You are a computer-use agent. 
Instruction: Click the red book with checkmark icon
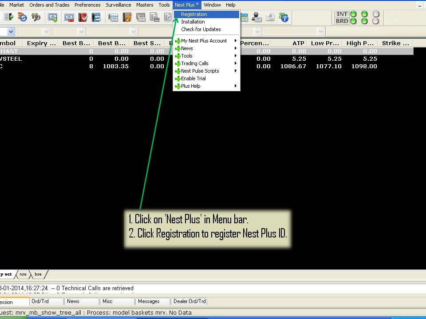click(x=83, y=18)
